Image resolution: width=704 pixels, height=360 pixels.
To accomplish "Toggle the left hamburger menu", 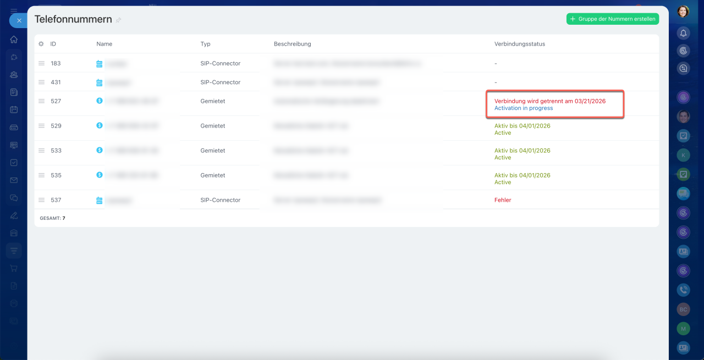I will tap(14, 10).
